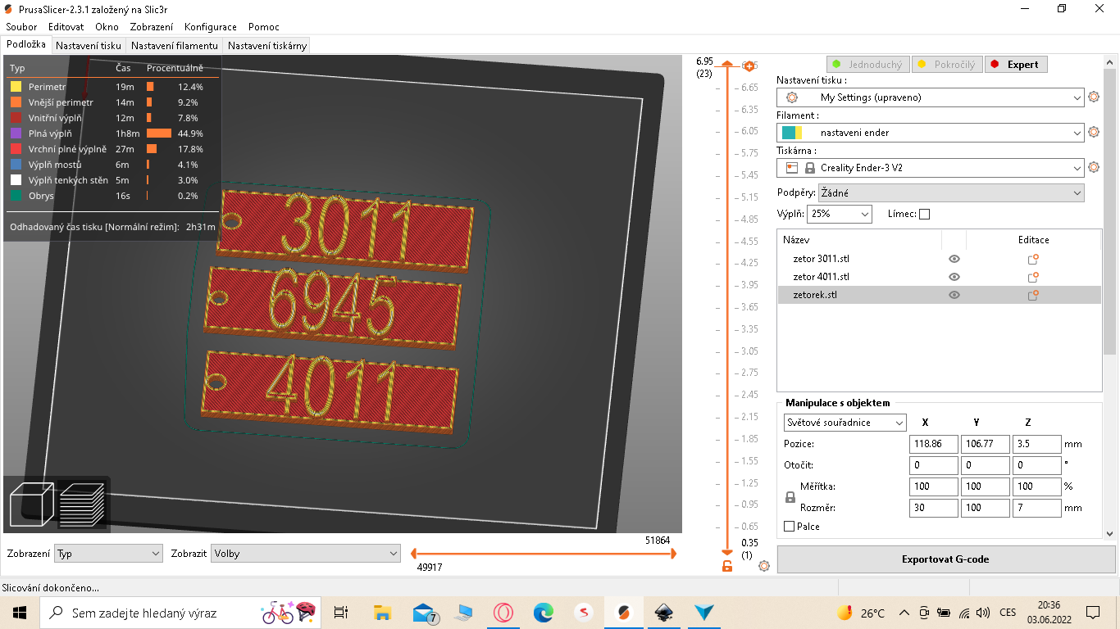Image resolution: width=1120 pixels, height=629 pixels.
Task: Click the right thumb of horizontal move slider
Action: (x=672, y=554)
